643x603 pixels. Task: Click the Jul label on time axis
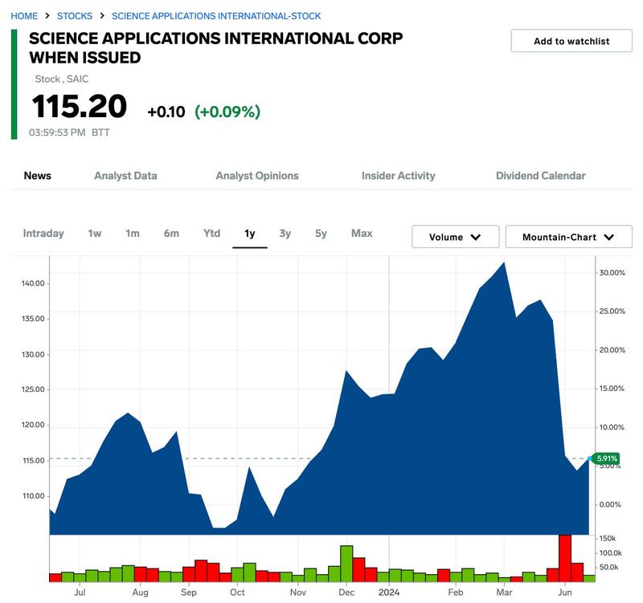80,592
